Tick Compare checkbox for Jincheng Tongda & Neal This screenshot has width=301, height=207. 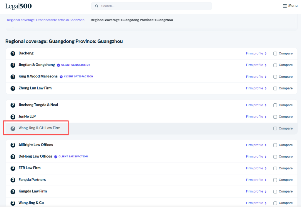point(275,105)
